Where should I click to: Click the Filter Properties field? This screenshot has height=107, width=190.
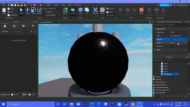[x=171, y=25]
